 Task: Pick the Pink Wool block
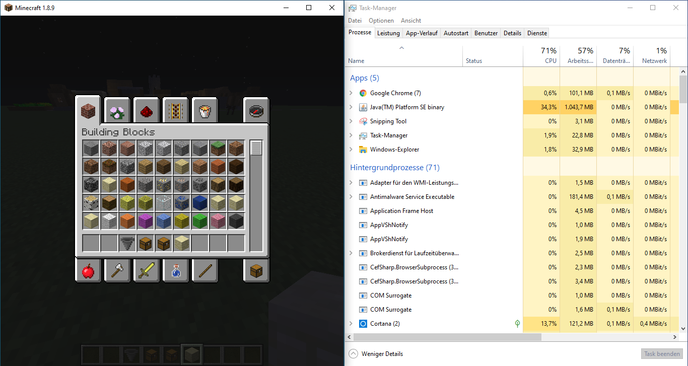coord(218,221)
